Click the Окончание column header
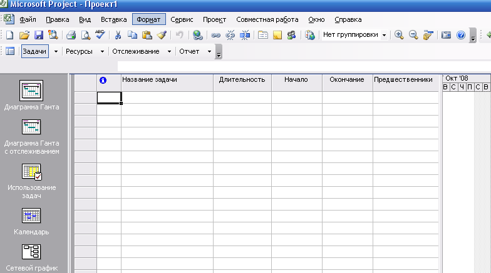This screenshot has width=491, height=273. [x=347, y=83]
